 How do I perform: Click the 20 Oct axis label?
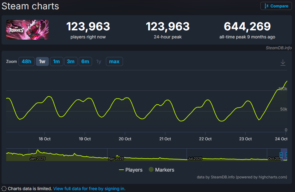pos(125,139)
